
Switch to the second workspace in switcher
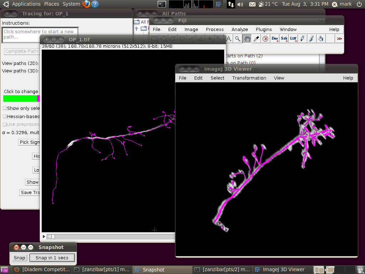[330, 270]
